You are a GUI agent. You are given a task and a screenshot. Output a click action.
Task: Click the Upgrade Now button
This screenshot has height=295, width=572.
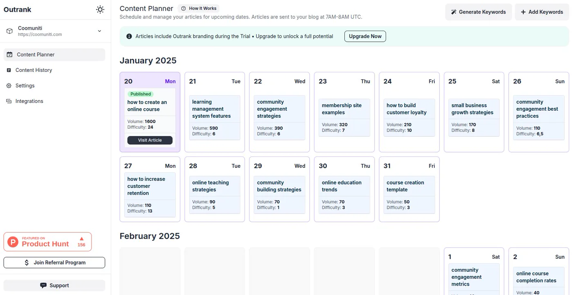pos(365,36)
